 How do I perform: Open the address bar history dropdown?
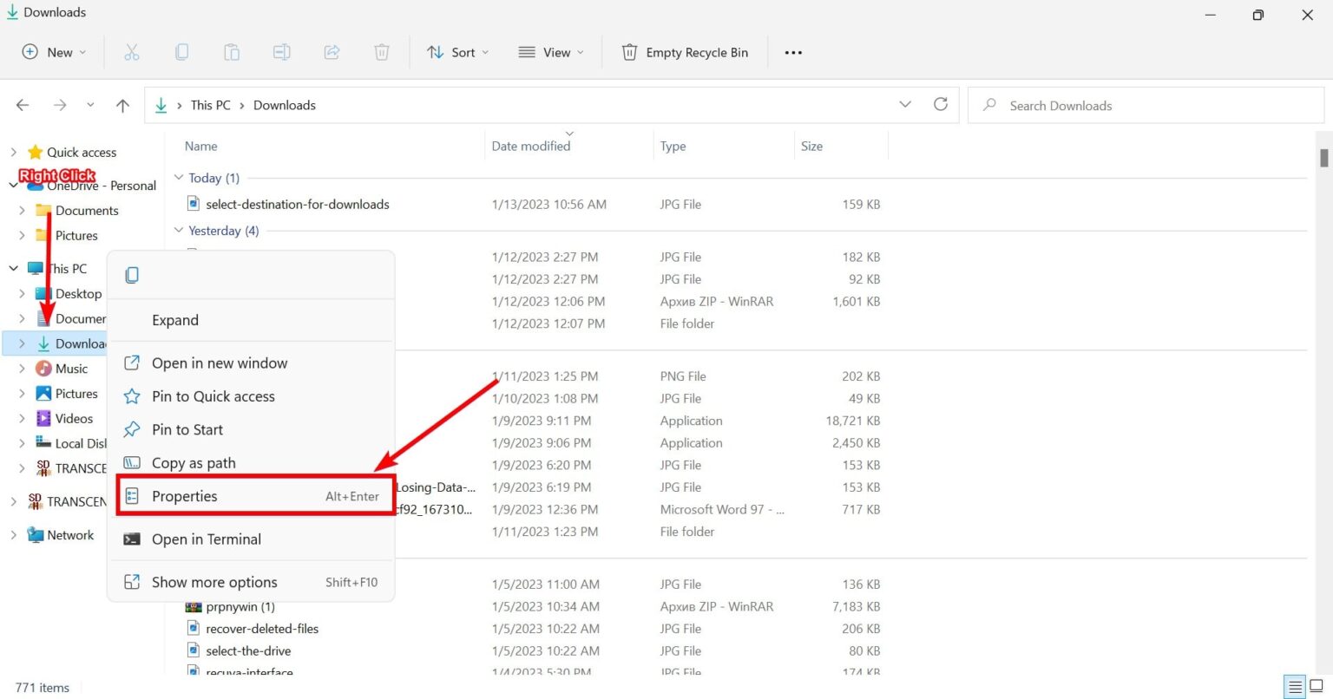(x=905, y=104)
